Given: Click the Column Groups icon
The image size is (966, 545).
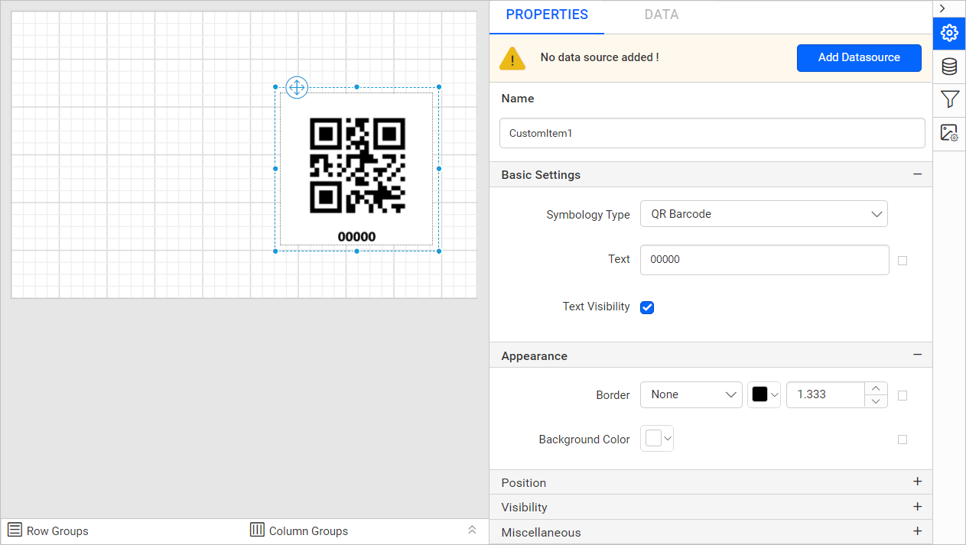Looking at the screenshot, I should (258, 530).
